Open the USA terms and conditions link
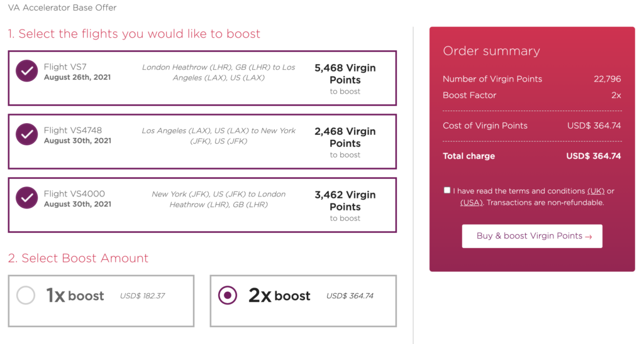Viewport: 644px width, 344px height. (471, 203)
